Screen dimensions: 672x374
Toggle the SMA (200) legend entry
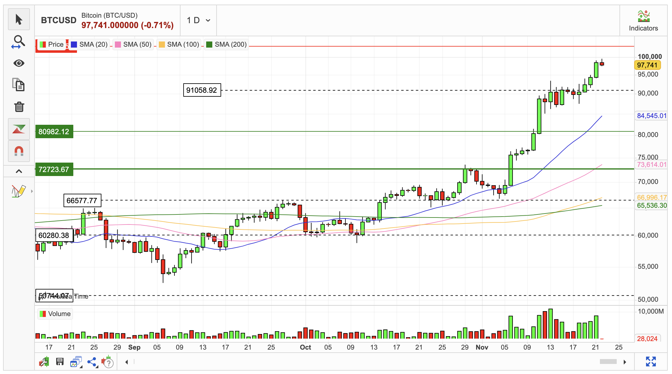pos(226,45)
